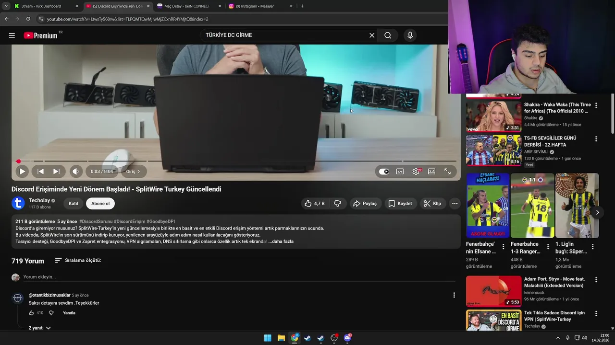Click the browser address bar URL
The width and height of the screenshot is (615, 345).
coord(128,19)
